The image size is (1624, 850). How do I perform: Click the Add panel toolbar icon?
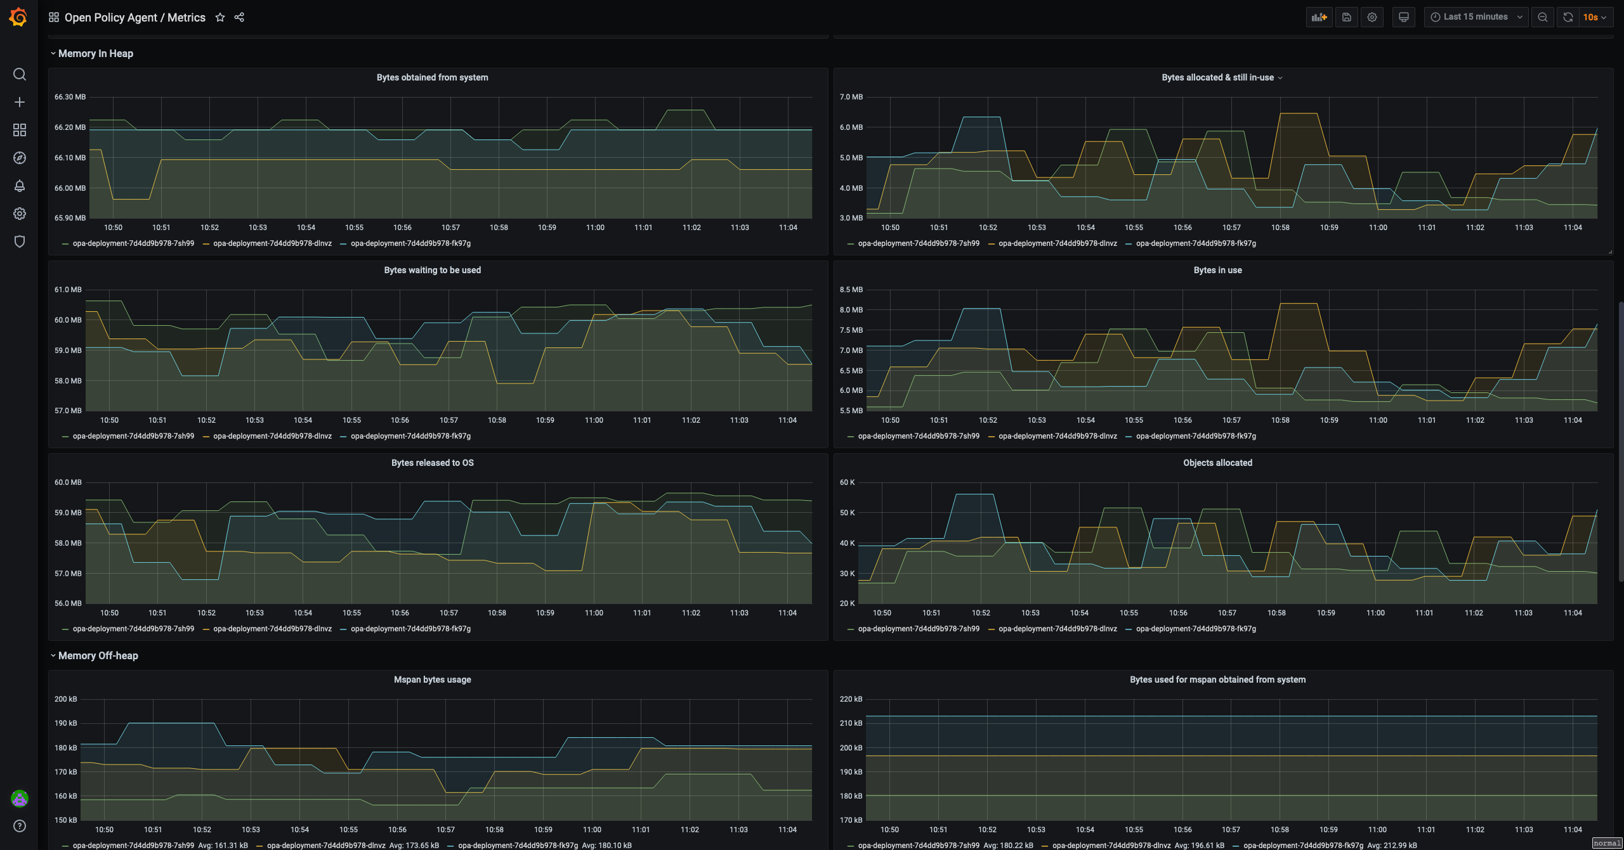pos(1319,17)
